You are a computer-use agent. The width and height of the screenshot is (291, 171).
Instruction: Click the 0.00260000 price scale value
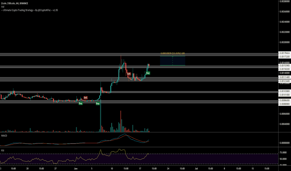tap(284, 12)
